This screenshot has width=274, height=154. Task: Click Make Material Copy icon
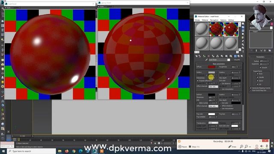[213, 56]
